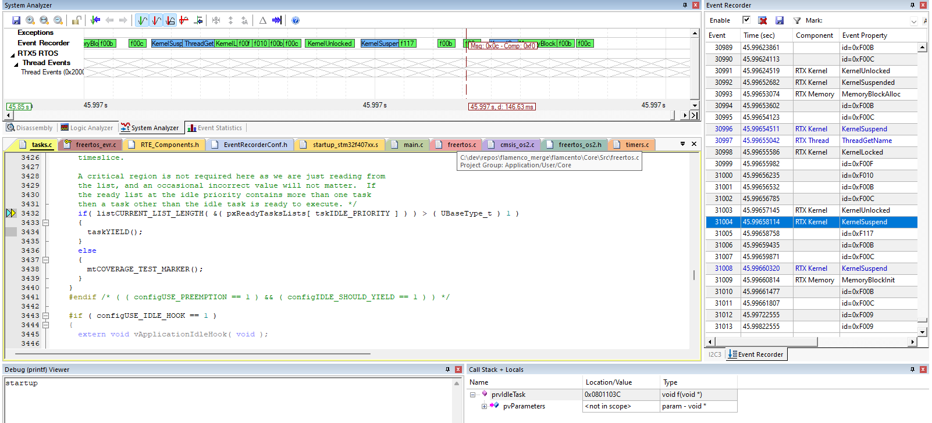Click the Event Property column header
The image size is (932, 423).
pos(865,35)
